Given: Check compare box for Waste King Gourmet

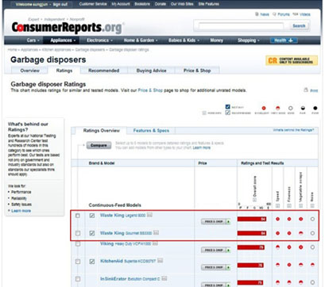Looking at the screenshot, I should click(78, 233).
